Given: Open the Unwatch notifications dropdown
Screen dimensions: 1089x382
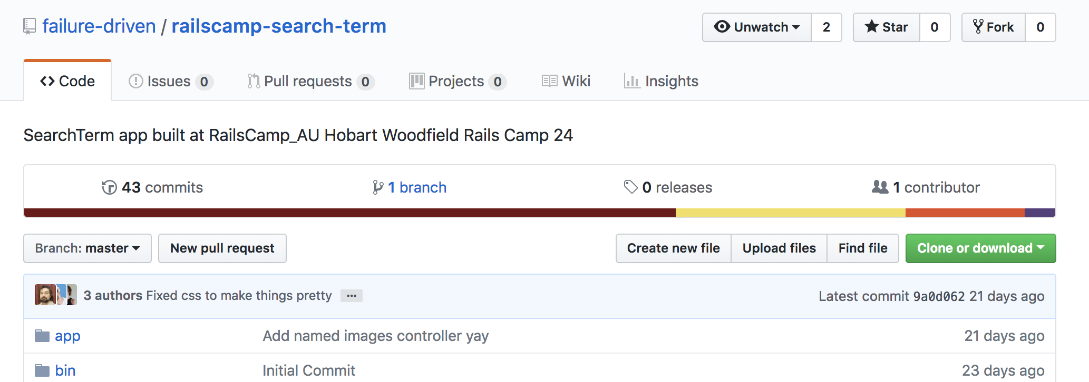Looking at the screenshot, I should 757,27.
